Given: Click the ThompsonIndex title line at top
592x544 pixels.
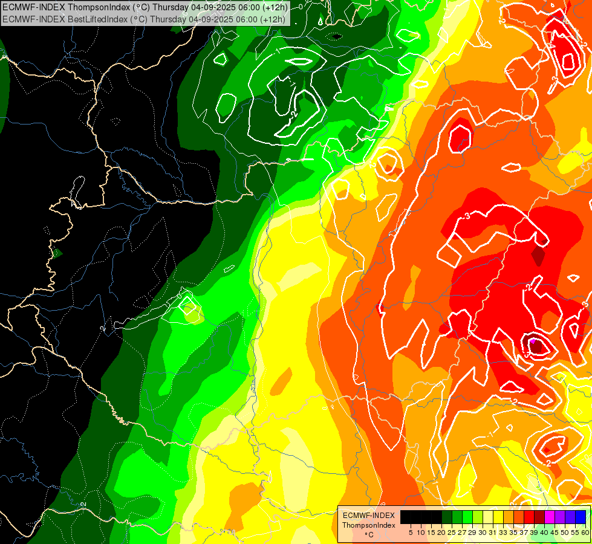Looking at the screenshot, I should click(x=145, y=7).
